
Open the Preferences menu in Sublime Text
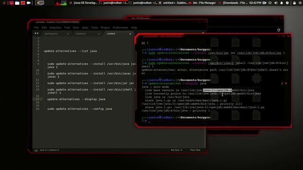pos(120,27)
